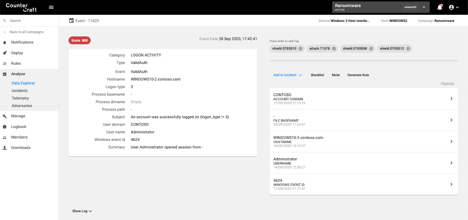468x220 pixels.
Task: Click the Event - 11629 title
Action: (87, 21)
